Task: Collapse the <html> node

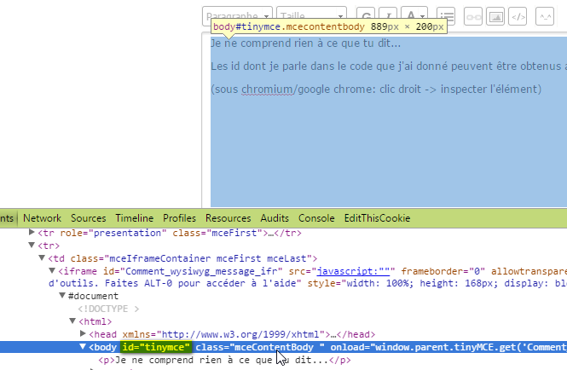Action: 72,321
